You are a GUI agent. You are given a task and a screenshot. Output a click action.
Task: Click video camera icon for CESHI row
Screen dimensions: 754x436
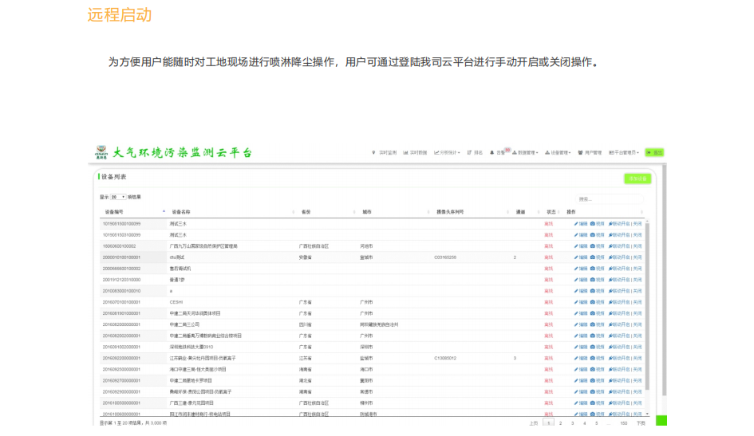pyautogui.click(x=592, y=302)
